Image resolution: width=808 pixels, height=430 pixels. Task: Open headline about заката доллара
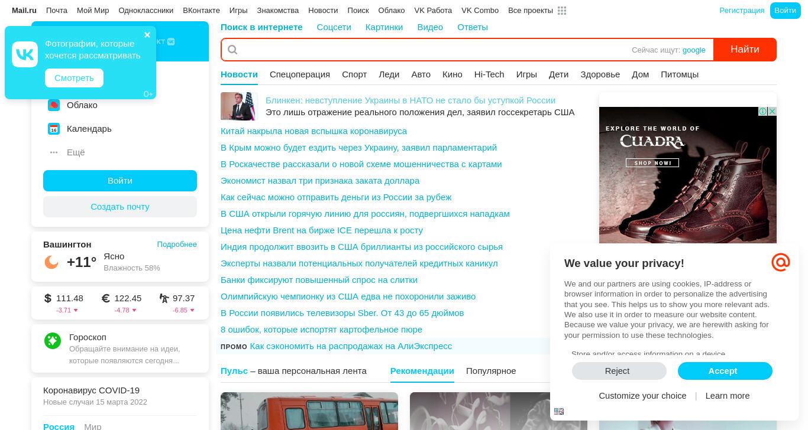[x=320, y=181]
